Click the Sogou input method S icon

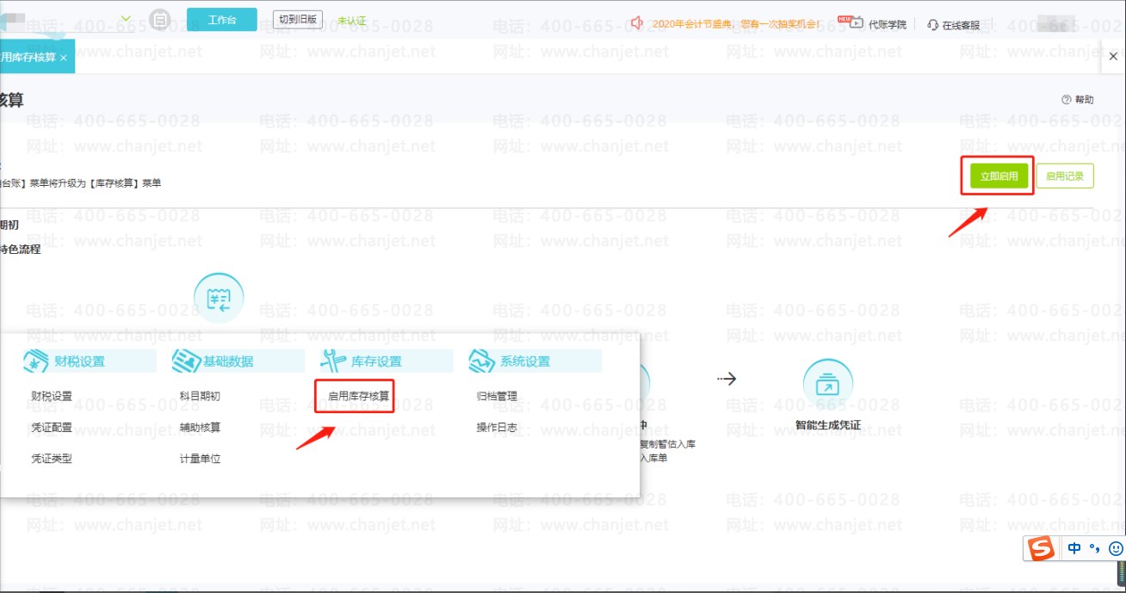[x=1042, y=548]
